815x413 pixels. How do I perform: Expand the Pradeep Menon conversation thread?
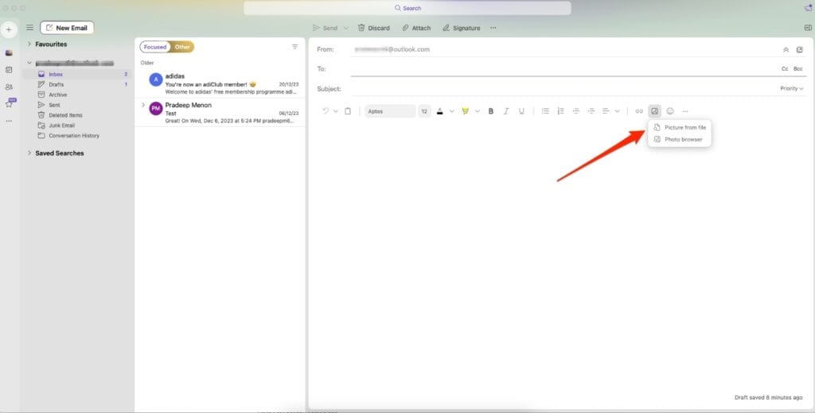click(143, 105)
